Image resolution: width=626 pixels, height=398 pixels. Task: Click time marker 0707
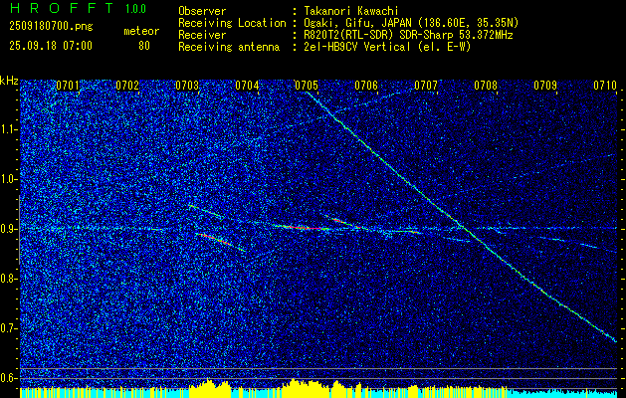tap(426, 86)
